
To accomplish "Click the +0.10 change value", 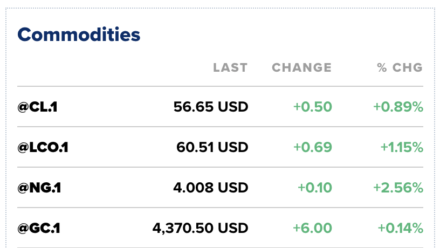I will pos(315,188).
